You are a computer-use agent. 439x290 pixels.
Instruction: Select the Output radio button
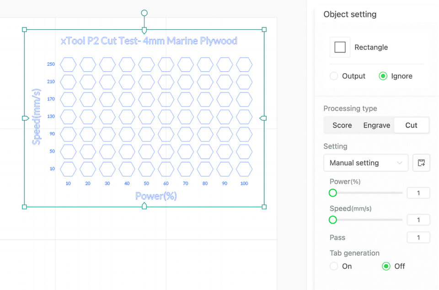(334, 76)
